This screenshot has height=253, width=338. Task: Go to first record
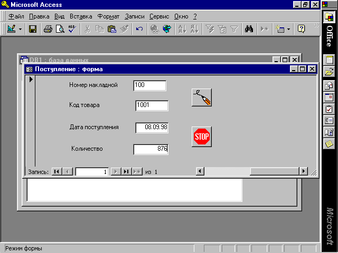57,172
